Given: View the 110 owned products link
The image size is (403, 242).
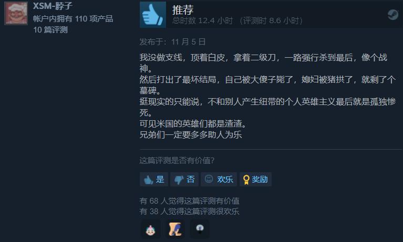Looking at the screenshot, I should (73, 19).
